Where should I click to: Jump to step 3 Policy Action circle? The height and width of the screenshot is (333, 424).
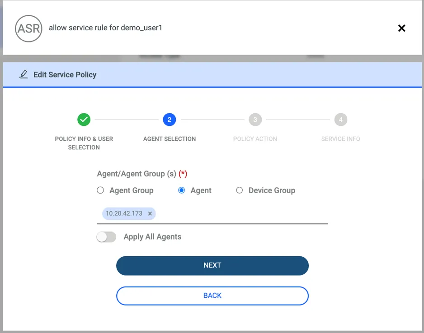(x=255, y=120)
